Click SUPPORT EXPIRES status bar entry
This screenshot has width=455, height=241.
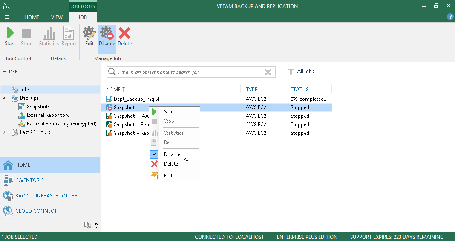point(397,237)
